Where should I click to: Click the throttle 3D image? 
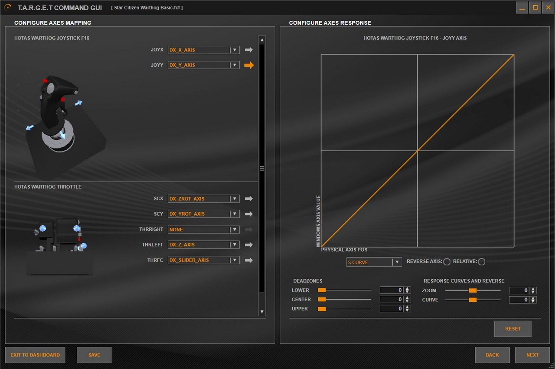[x=60, y=246]
